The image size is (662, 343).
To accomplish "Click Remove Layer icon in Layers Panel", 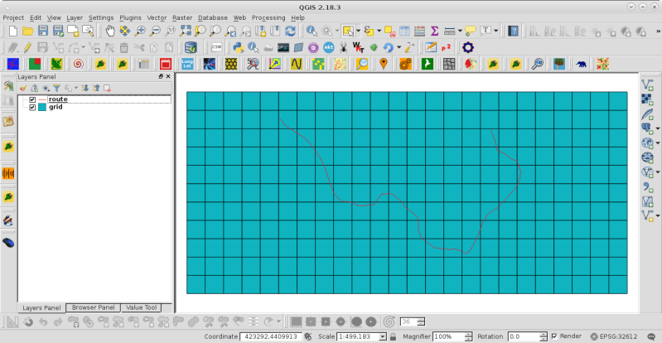I will (107, 88).
